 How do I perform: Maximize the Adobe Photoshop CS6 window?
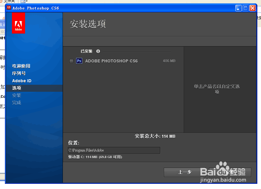(x=245, y=8)
